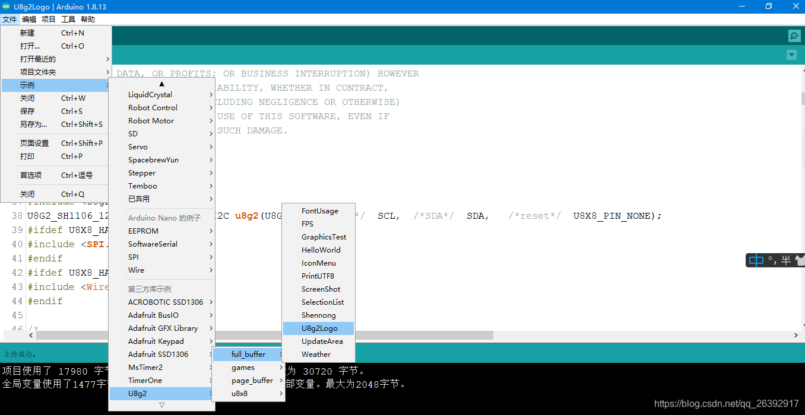The height and width of the screenshot is (415, 805).
Task: Expand Robot Motor examples
Action: [161, 121]
